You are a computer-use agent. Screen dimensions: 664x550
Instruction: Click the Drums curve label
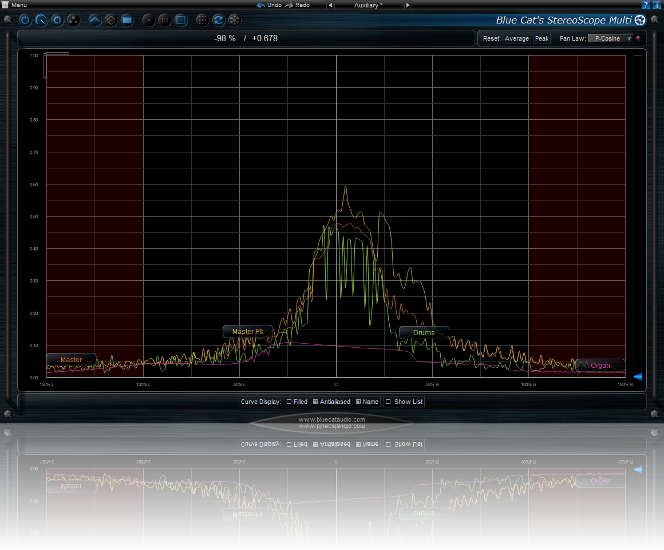click(424, 332)
